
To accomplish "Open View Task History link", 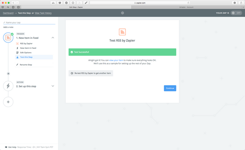I will coord(43,13).
